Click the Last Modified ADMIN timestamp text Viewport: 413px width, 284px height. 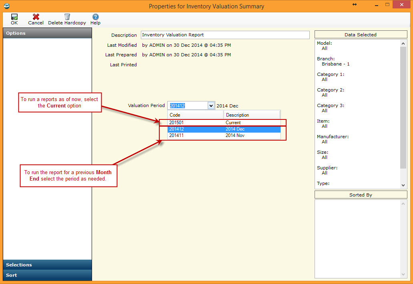(x=186, y=45)
